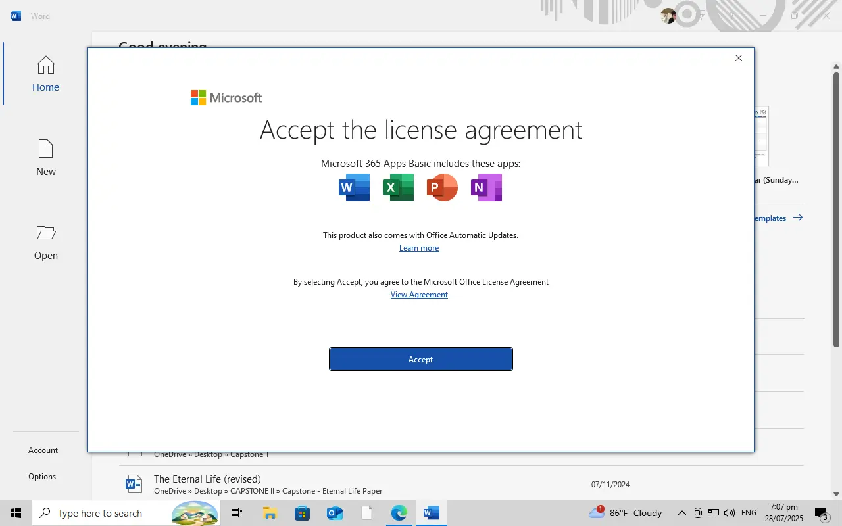Image resolution: width=842 pixels, height=526 pixels.
Task: Click the Word vertical scrollbar thumb
Action: 837,209
